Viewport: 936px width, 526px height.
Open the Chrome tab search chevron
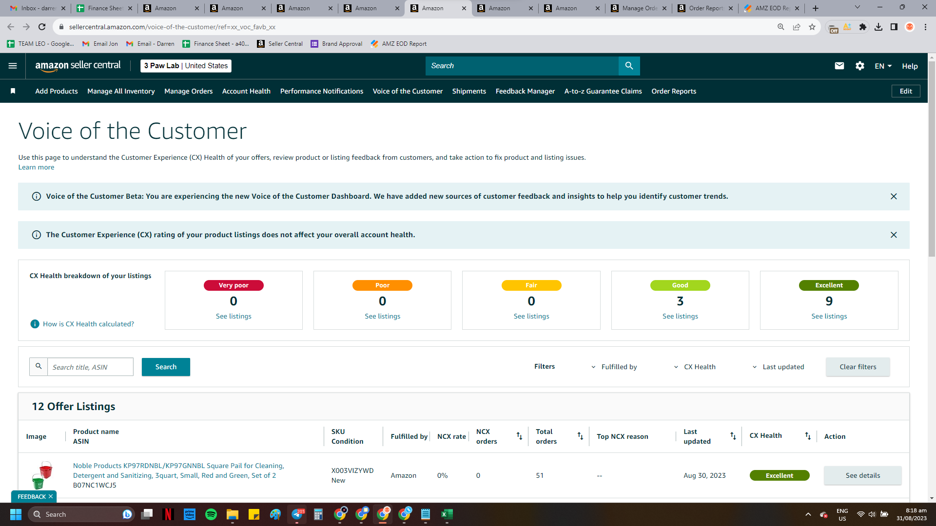pyautogui.click(x=858, y=7)
